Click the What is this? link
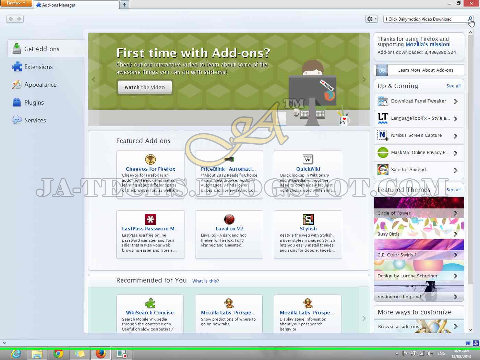 pyautogui.click(x=205, y=281)
